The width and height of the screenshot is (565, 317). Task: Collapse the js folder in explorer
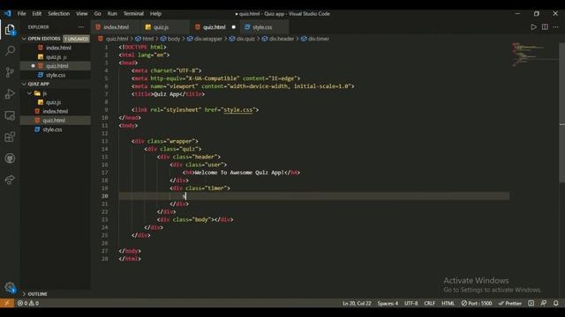click(x=55, y=93)
